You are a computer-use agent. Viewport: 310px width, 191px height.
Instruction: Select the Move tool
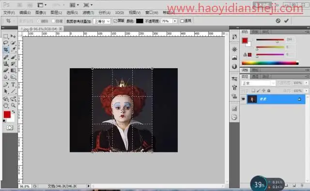click(x=13, y=36)
